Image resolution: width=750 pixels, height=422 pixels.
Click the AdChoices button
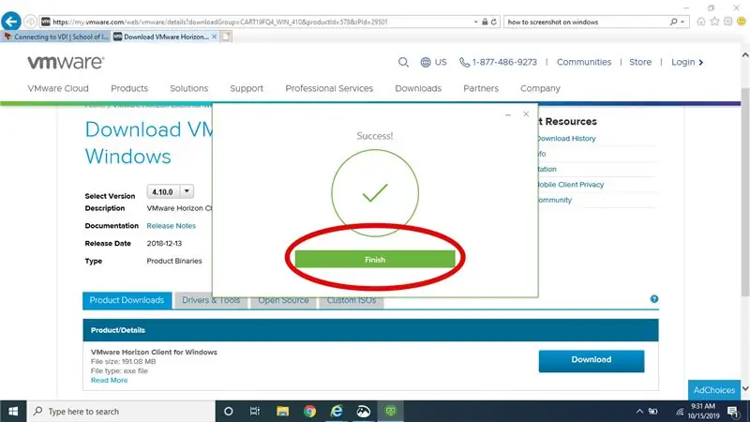714,390
